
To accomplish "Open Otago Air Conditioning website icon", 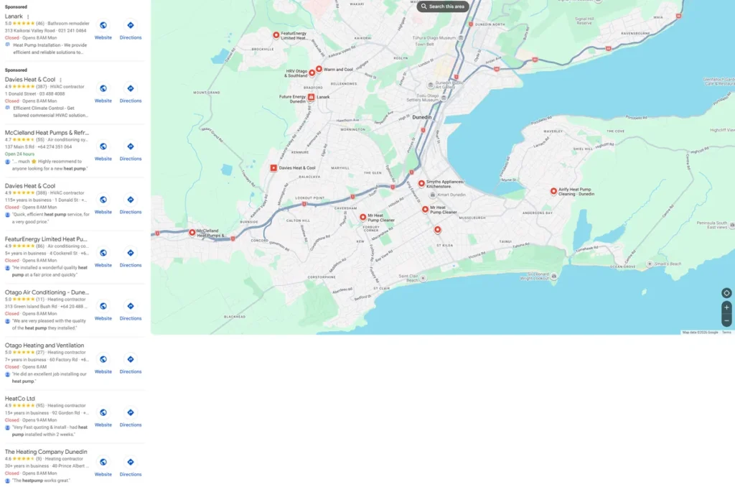I will pyautogui.click(x=103, y=307).
